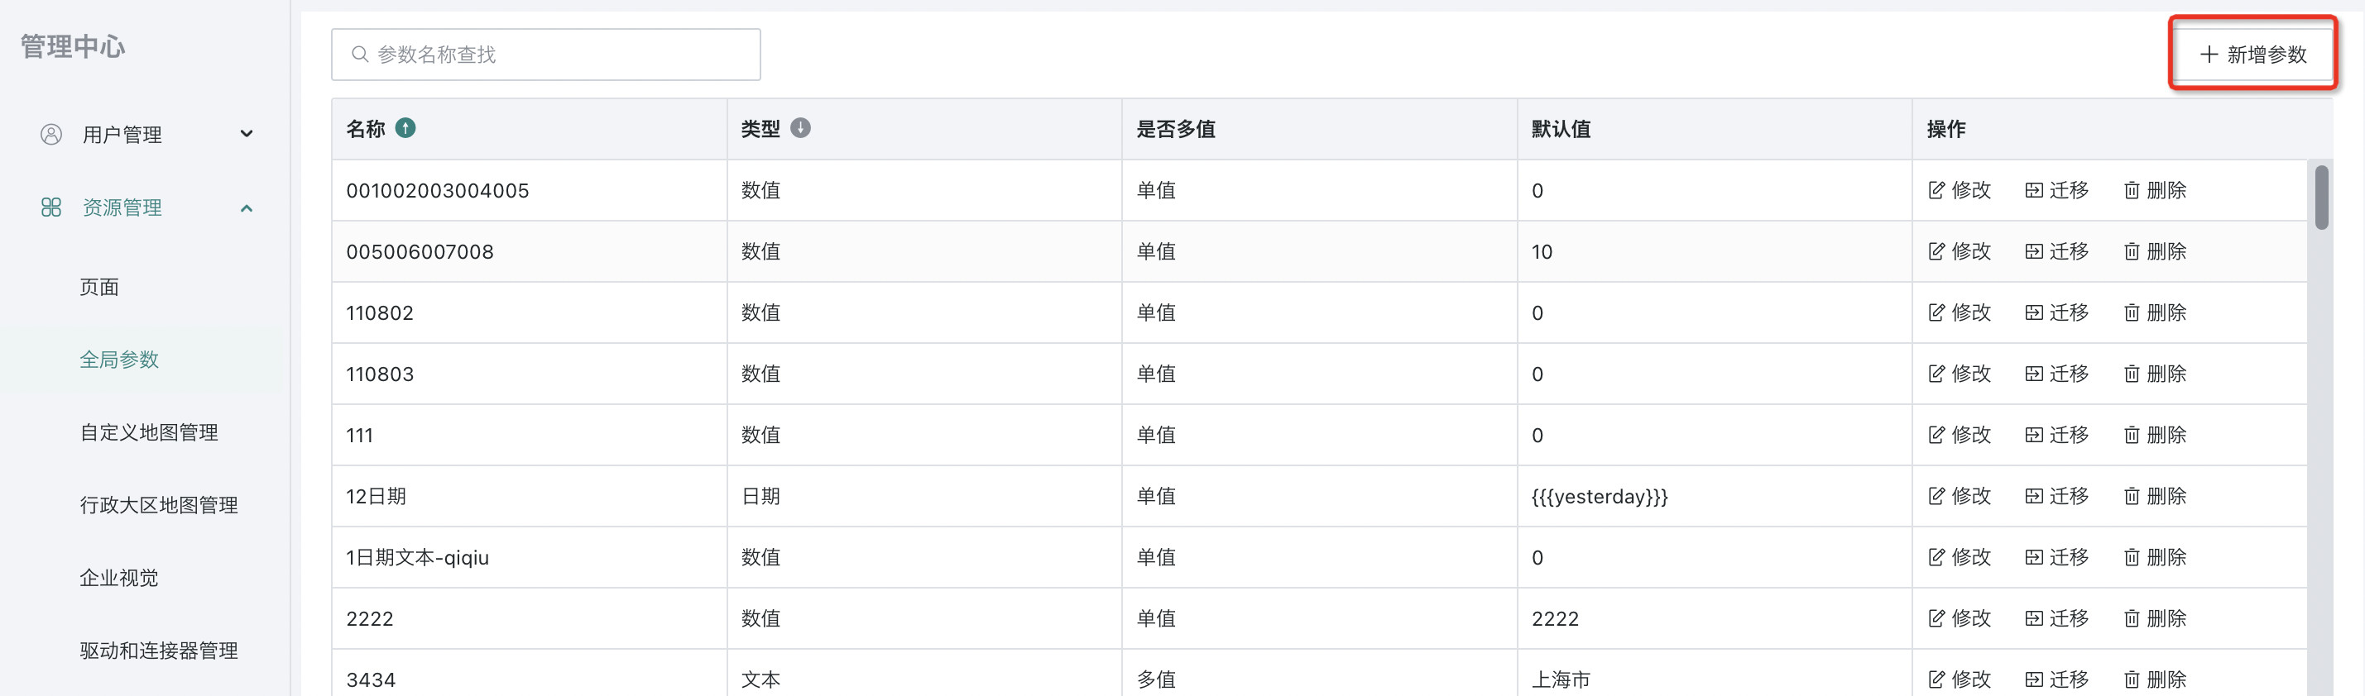Screen dimensions: 2365x696
Task: Click the trash icon for parameter 111
Action: point(2132,435)
